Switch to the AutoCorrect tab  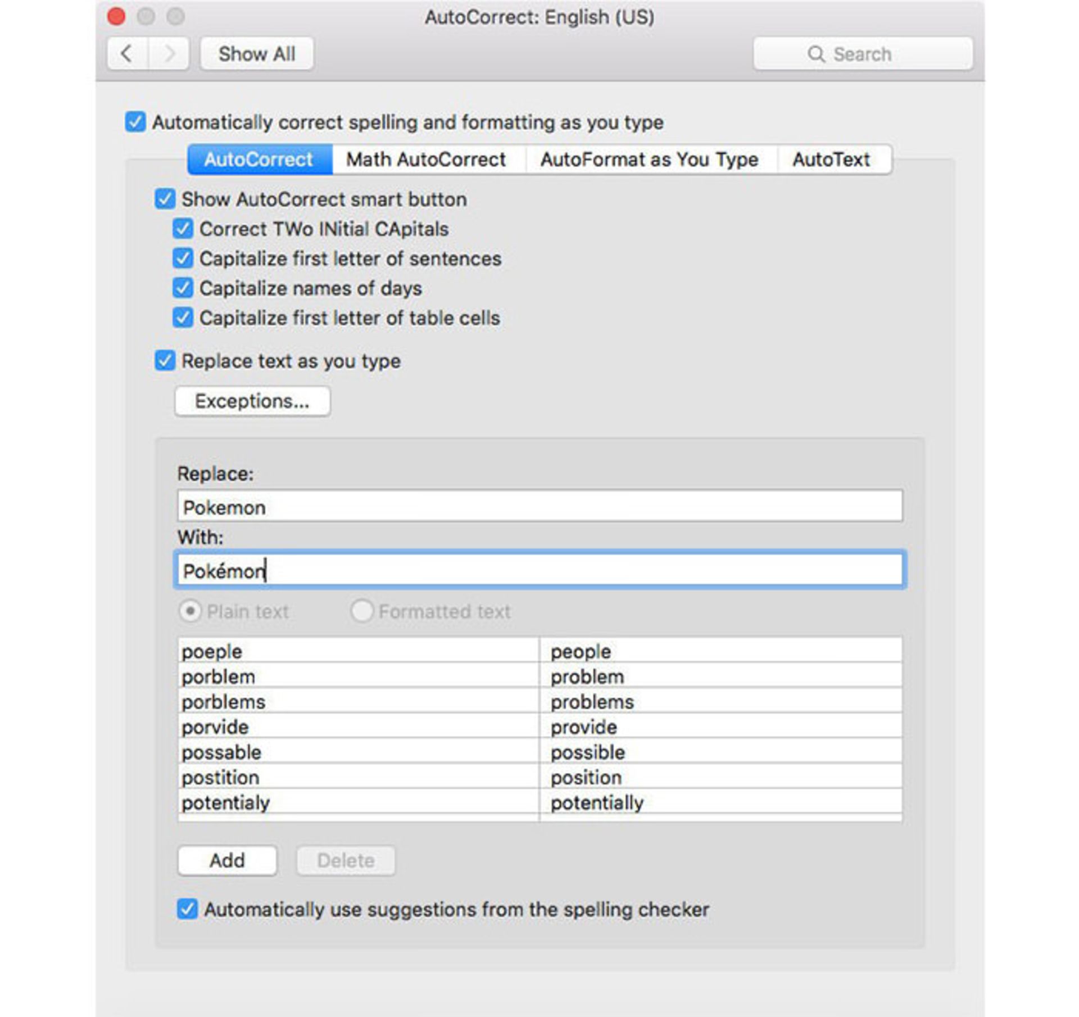259,160
